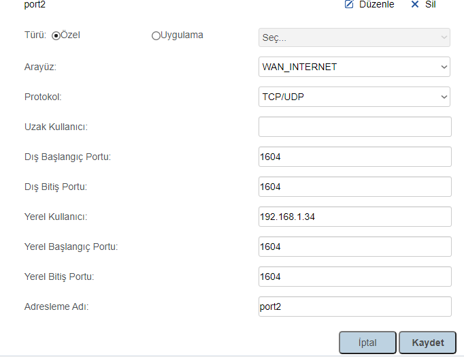Click the port2 rule title text
The width and height of the screenshot is (464, 363).
(x=35, y=4)
